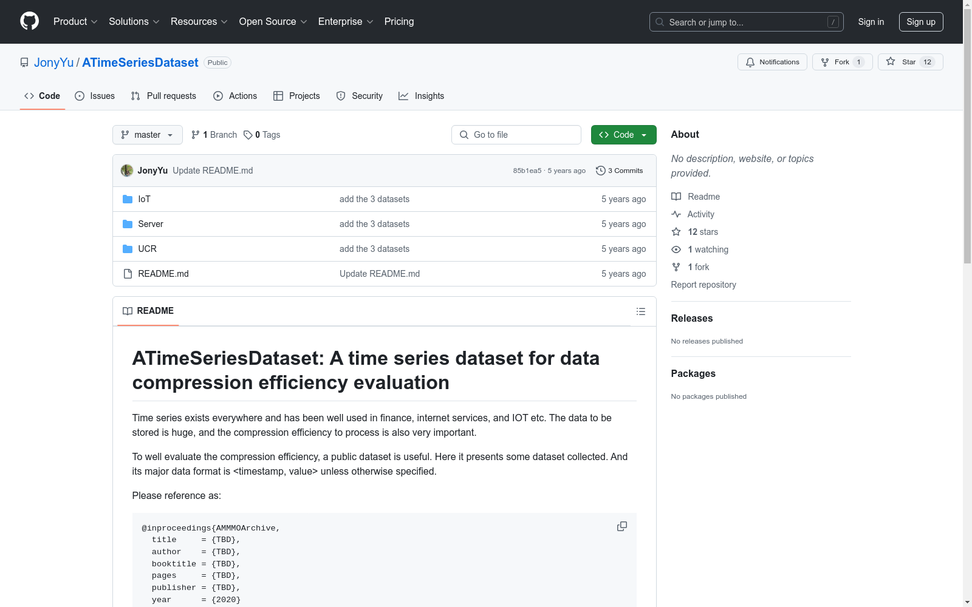Click the Sign up button
The height and width of the screenshot is (607, 972).
click(x=921, y=22)
